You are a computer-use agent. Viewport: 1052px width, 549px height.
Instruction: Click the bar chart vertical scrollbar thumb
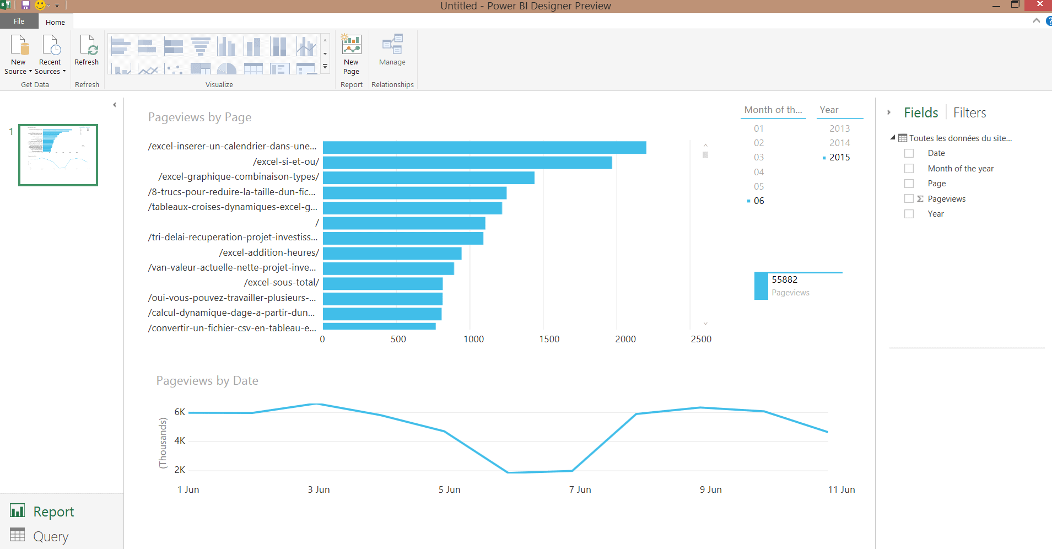point(705,155)
